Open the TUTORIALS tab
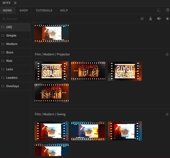 44,10
